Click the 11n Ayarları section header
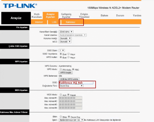Viewport: 154px width, 122px height. 15,28
